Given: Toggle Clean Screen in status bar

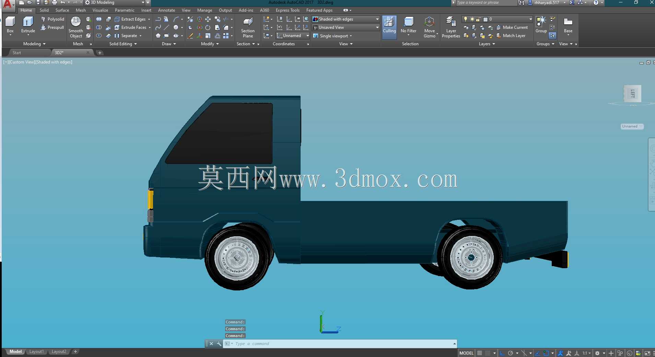Looking at the screenshot, I should pyautogui.click(x=647, y=353).
